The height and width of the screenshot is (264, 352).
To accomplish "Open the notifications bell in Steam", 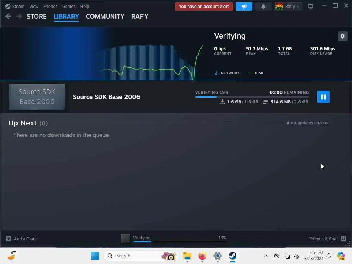I will tap(263, 6).
